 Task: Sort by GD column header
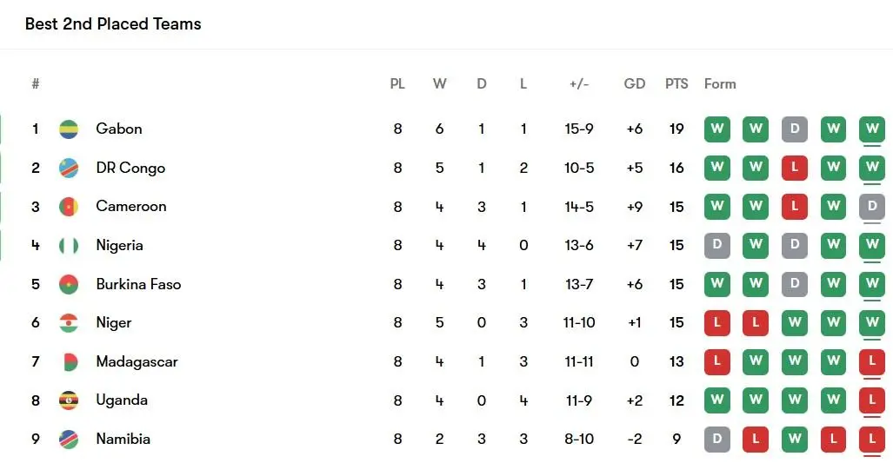pos(635,84)
